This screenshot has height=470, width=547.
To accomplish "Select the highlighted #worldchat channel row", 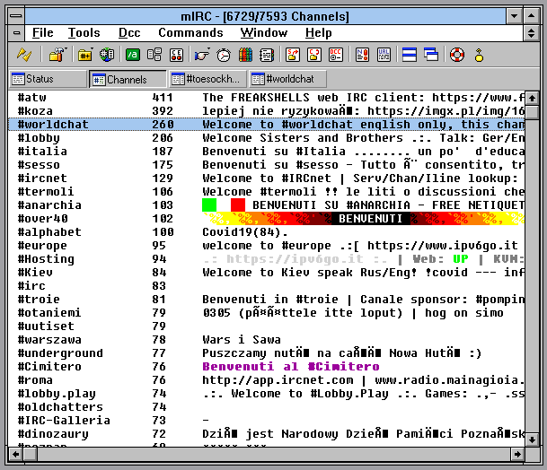I will click(267, 125).
